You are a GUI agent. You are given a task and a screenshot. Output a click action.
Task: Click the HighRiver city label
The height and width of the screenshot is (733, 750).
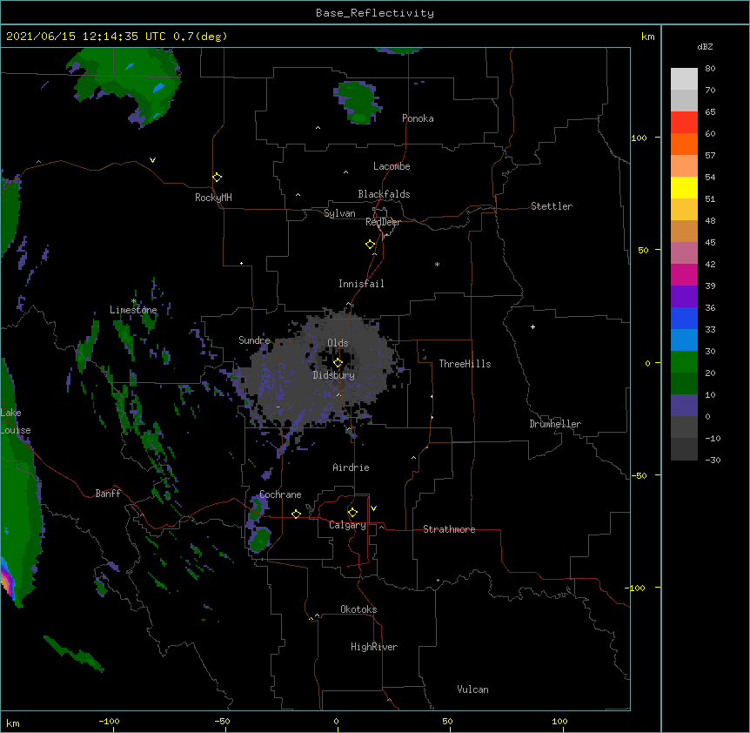point(374,647)
